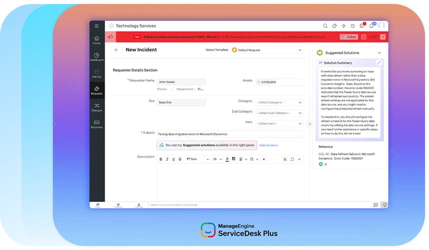Click the announcement megaphone icon
This screenshot has height=250, width=429.
(x=110, y=37)
